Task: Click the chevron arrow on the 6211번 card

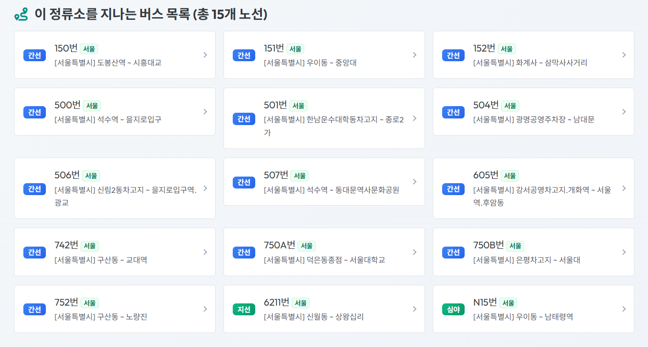Action: [414, 309]
